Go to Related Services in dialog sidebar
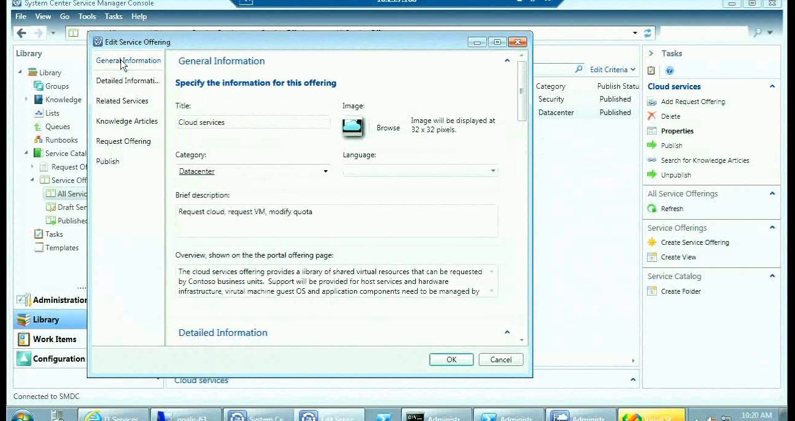 point(122,101)
